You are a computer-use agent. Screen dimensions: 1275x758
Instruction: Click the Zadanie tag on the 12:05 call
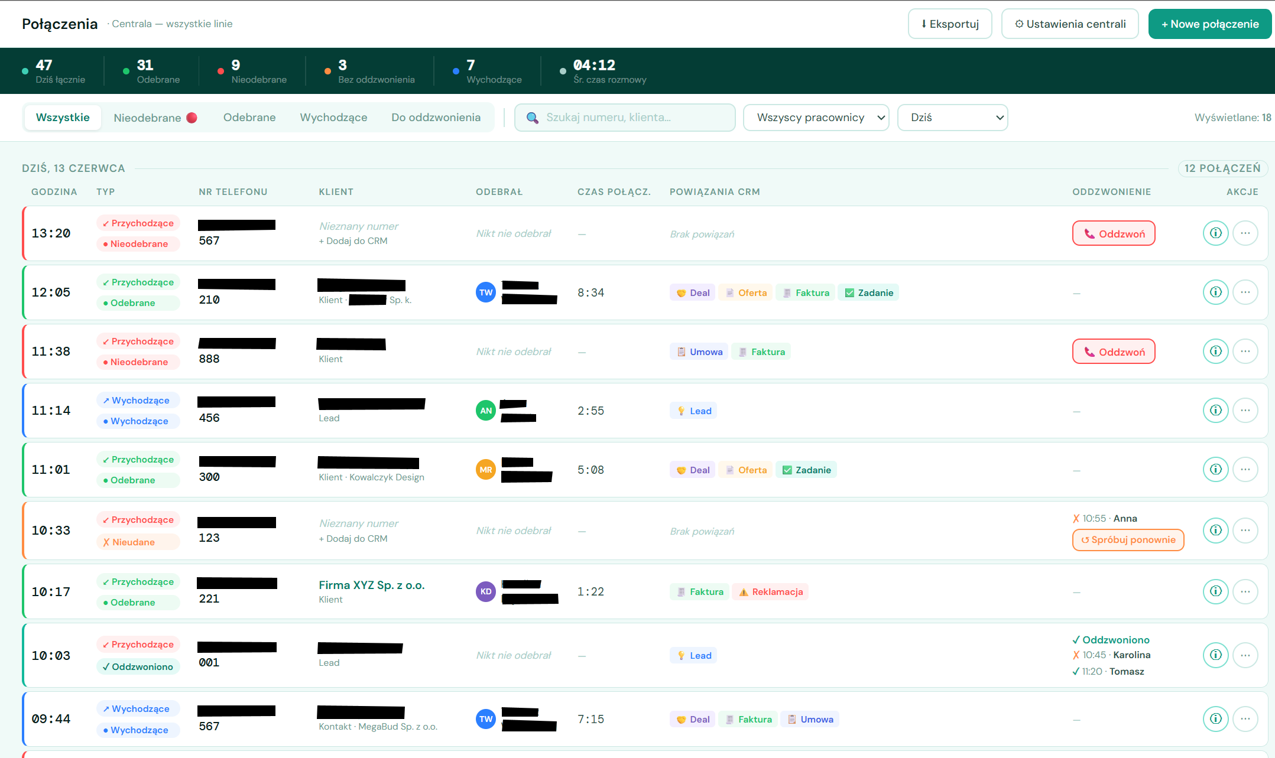[x=868, y=292]
